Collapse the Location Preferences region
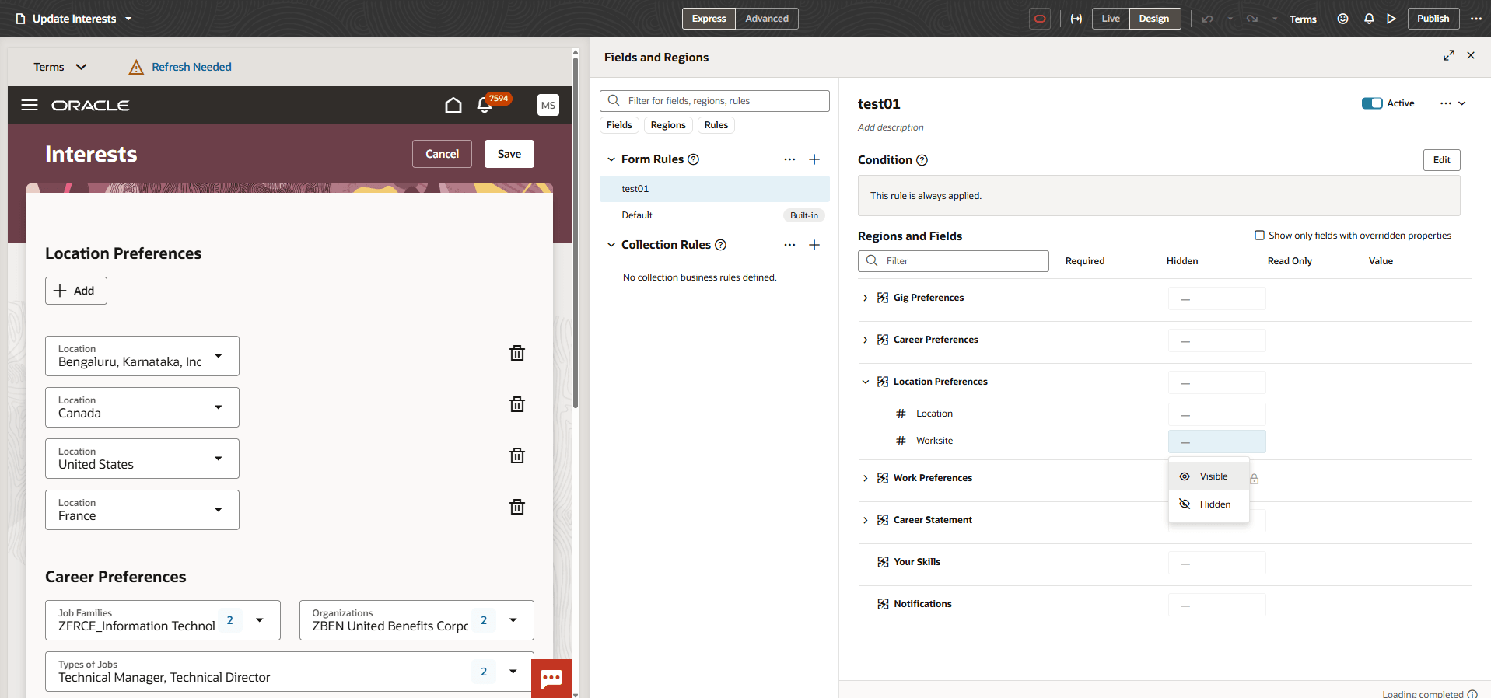 point(866,382)
